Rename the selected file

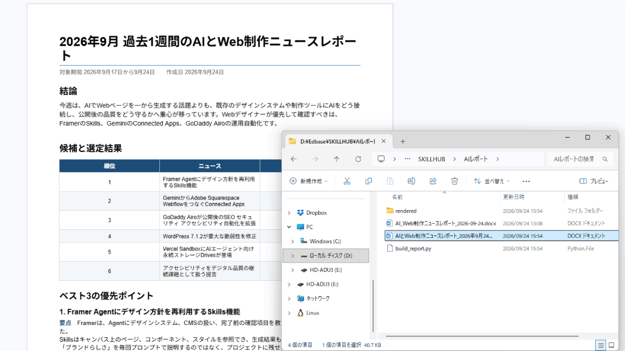[411, 181]
